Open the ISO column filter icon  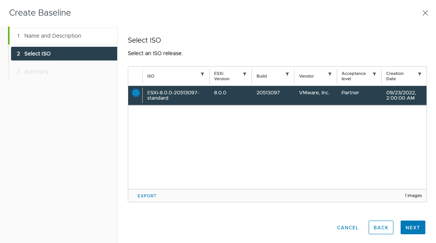pos(202,74)
